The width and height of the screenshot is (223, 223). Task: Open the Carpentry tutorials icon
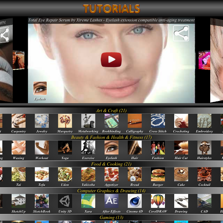pos(19,121)
